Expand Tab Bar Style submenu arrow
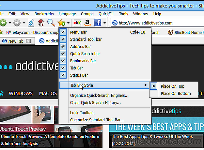 pyautogui.click(x=146, y=85)
